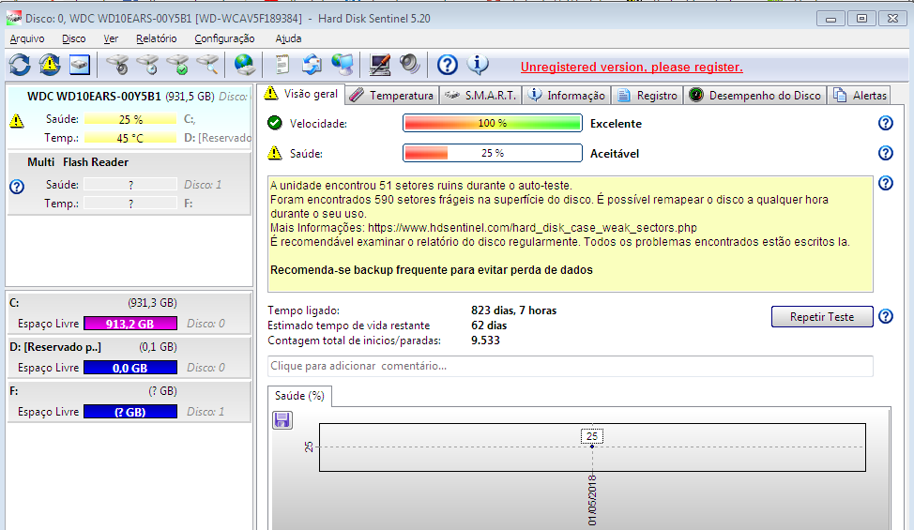Click the help icon beside Aceitável

(886, 153)
